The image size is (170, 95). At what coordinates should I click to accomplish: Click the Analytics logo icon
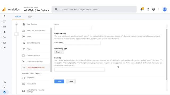(x=4, y=9)
